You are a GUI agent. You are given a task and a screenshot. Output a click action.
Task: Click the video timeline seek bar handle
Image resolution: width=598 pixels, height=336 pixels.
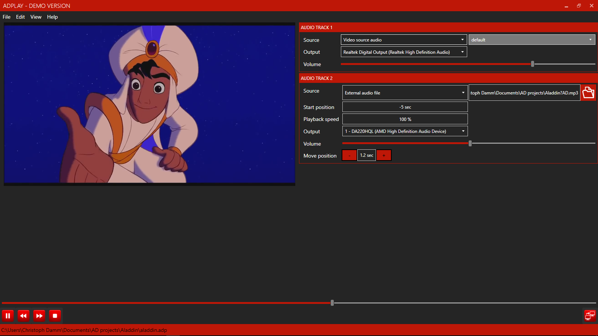click(332, 303)
